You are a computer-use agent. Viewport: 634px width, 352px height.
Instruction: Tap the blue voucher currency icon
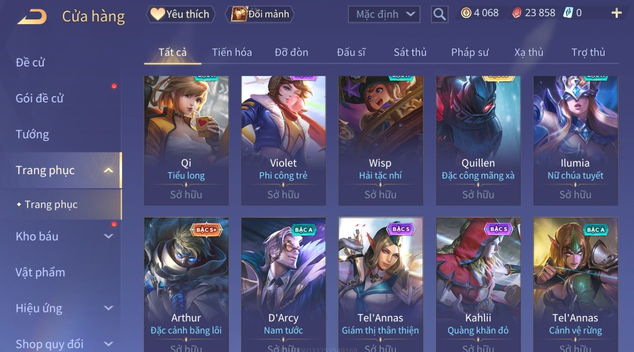568,13
